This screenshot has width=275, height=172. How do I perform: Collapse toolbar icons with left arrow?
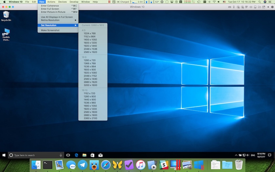268,7
